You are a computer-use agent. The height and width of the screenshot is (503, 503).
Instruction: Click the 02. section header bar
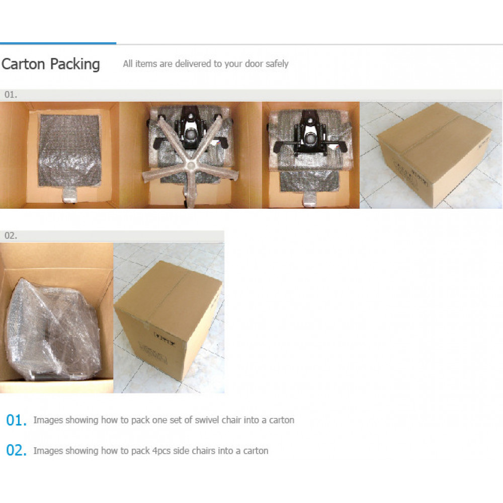coord(112,236)
